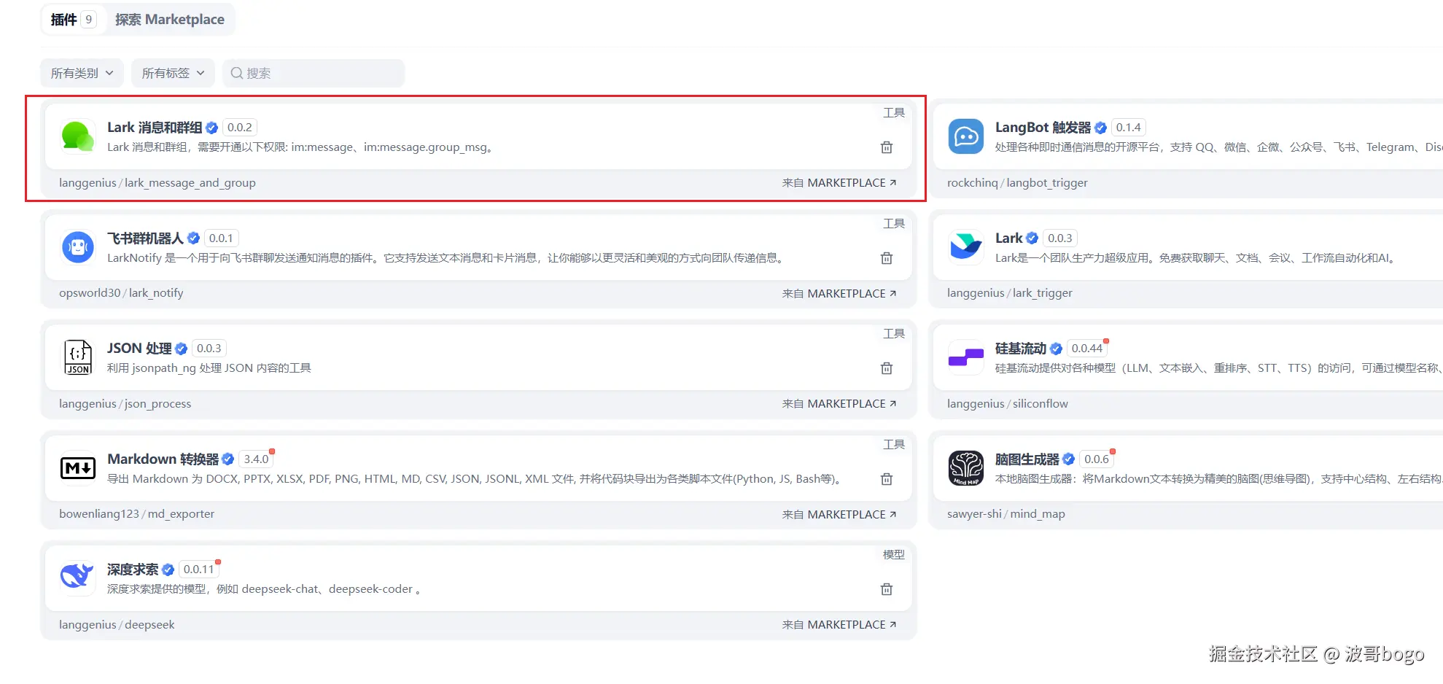The image size is (1443, 684).
Task: Open the 探索 Marketplace tab
Action: 170,20
